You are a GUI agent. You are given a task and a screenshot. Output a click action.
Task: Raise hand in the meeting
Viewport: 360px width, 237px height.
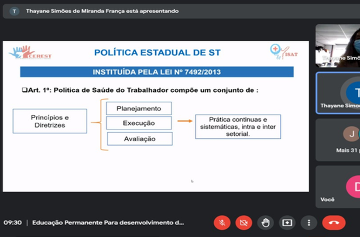[265, 223]
